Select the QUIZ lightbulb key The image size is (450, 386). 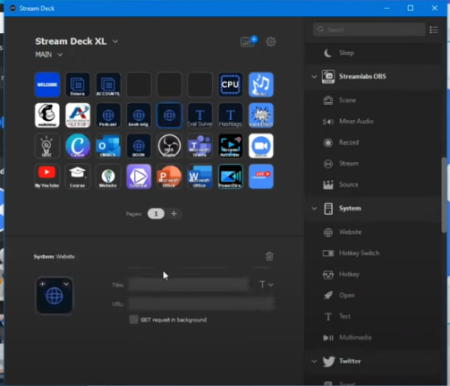pyautogui.click(x=47, y=146)
